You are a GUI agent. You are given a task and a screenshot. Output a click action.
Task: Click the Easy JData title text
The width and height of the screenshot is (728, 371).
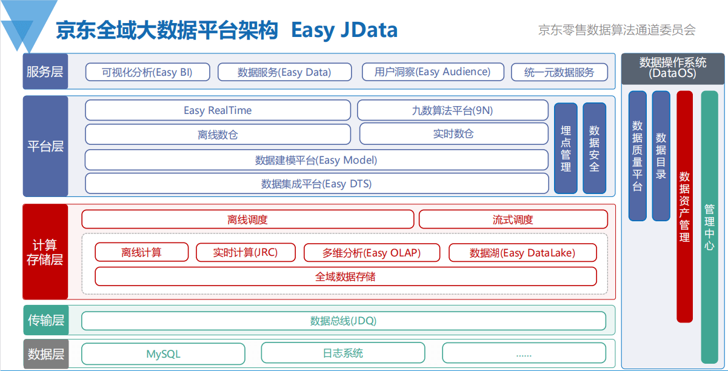click(x=344, y=30)
